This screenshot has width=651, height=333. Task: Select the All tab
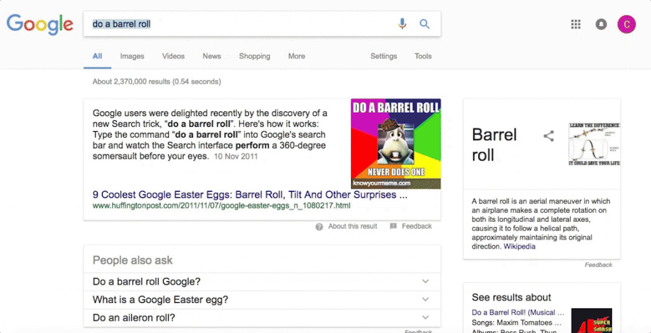[97, 56]
